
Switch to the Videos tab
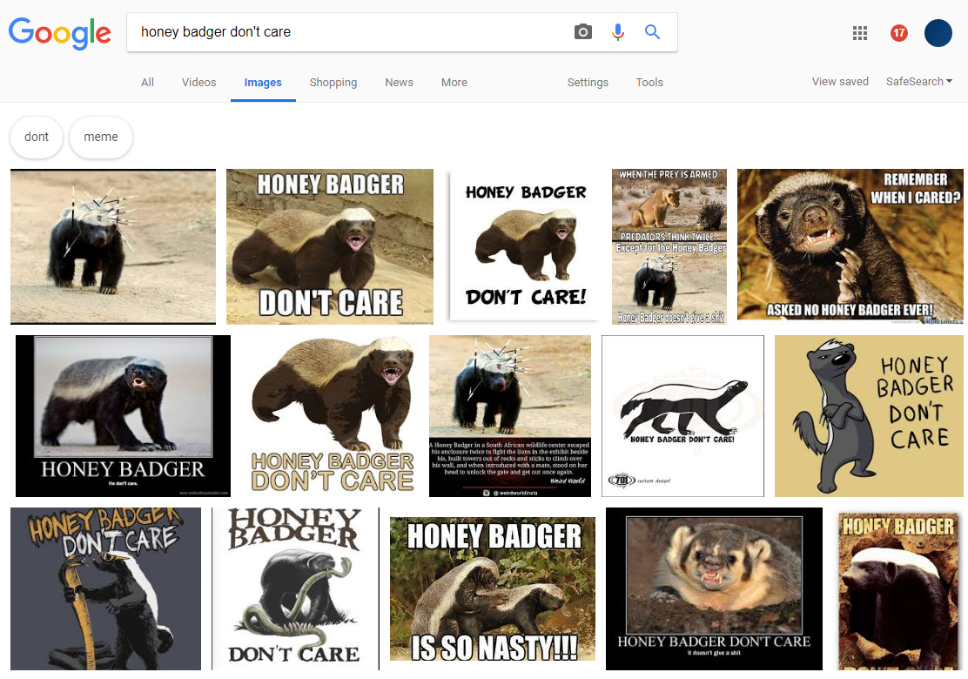pyautogui.click(x=198, y=83)
